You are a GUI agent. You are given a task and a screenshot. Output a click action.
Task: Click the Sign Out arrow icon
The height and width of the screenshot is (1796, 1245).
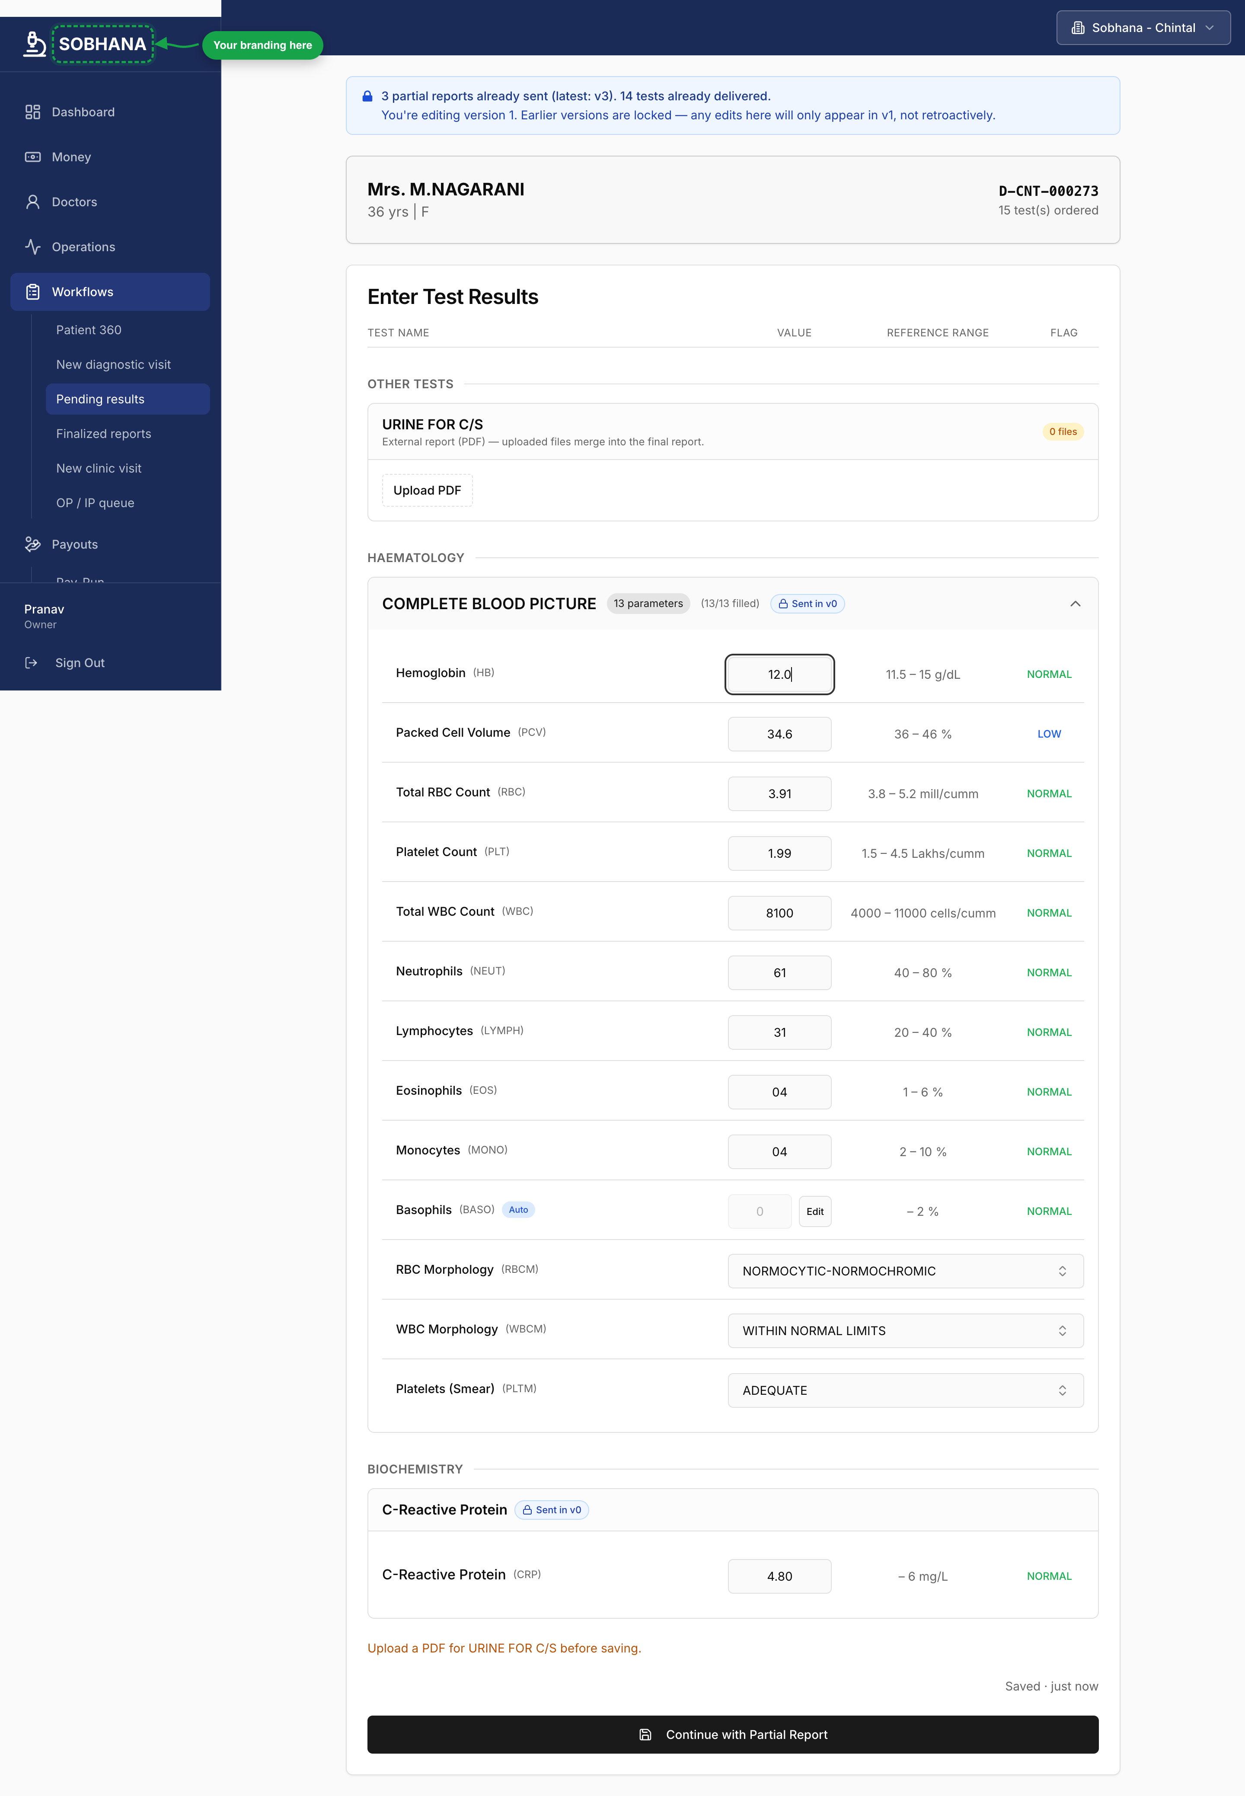click(x=31, y=663)
